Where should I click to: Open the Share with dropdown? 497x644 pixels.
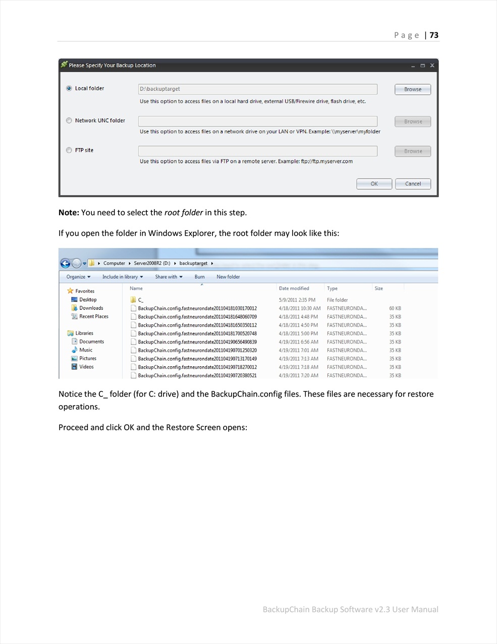click(169, 277)
